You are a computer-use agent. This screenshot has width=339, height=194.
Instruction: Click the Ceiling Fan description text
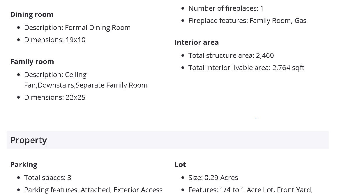[x=76, y=75]
